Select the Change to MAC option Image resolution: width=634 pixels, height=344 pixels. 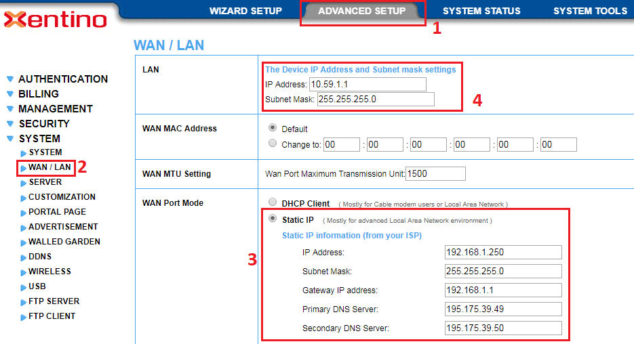coord(273,144)
